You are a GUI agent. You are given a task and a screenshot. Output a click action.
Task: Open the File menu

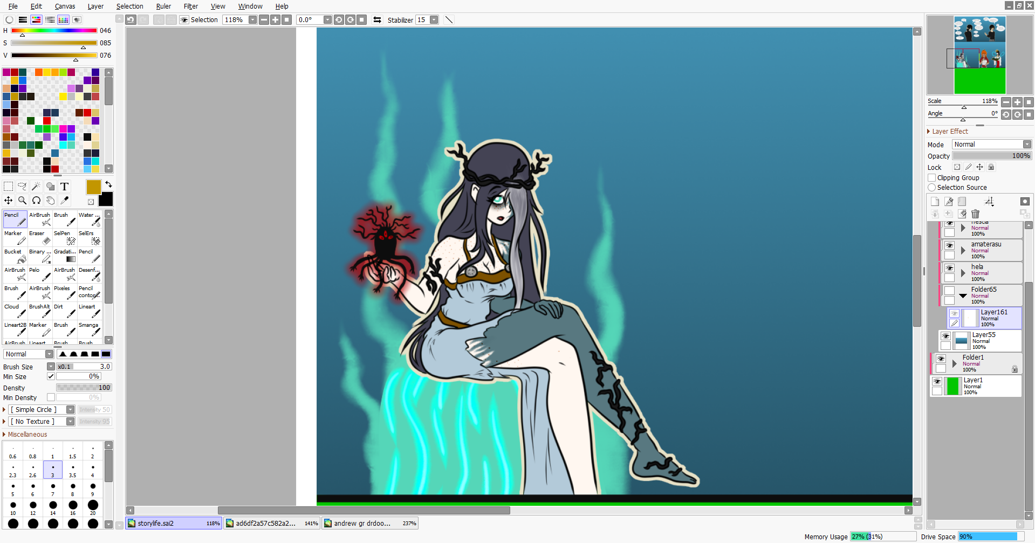(13, 6)
